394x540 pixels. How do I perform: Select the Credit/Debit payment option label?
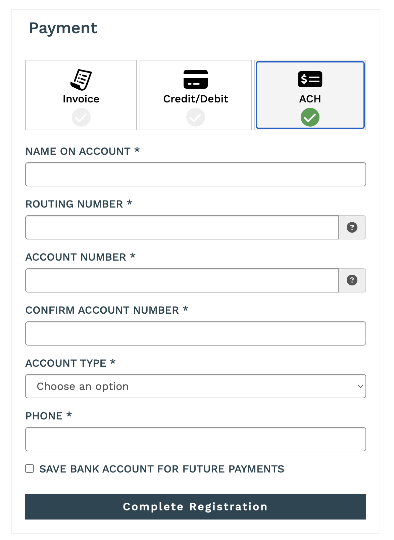(196, 99)
